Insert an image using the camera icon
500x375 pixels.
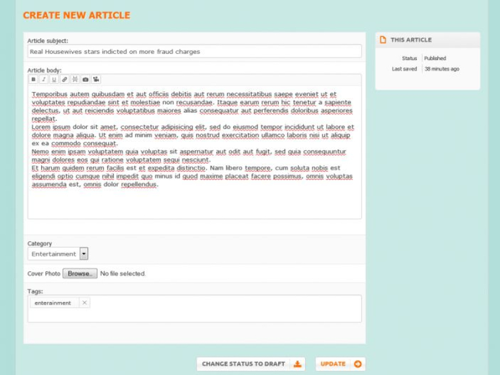(86, 79)
